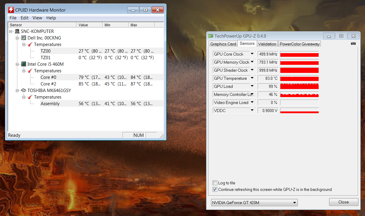Click the 0.9000 V VDDC value
This screenshot has height=216, width=365.
pyautogui.click(x=268, y=111)
